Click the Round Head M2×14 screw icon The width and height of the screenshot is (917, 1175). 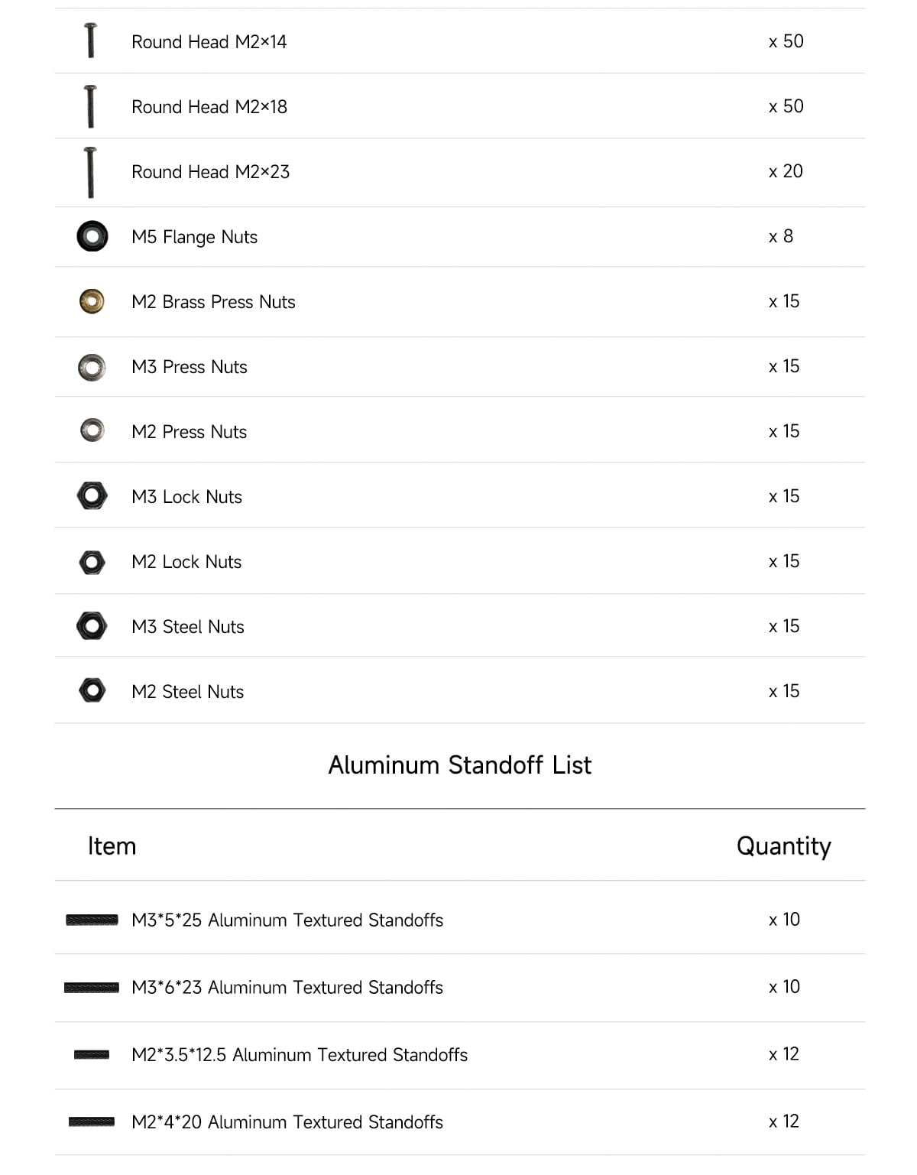coord(90,41)
